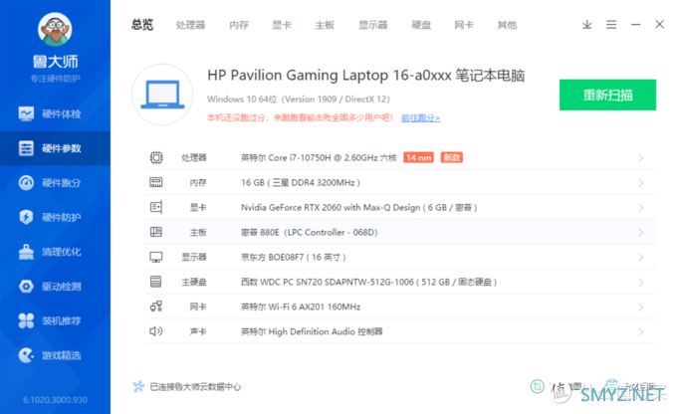This screenshot has width=677, height=414.
Task: Click the GeForce RTX 2060 Max-Q text
Action: pyautogui.click(x=358, y=208)
